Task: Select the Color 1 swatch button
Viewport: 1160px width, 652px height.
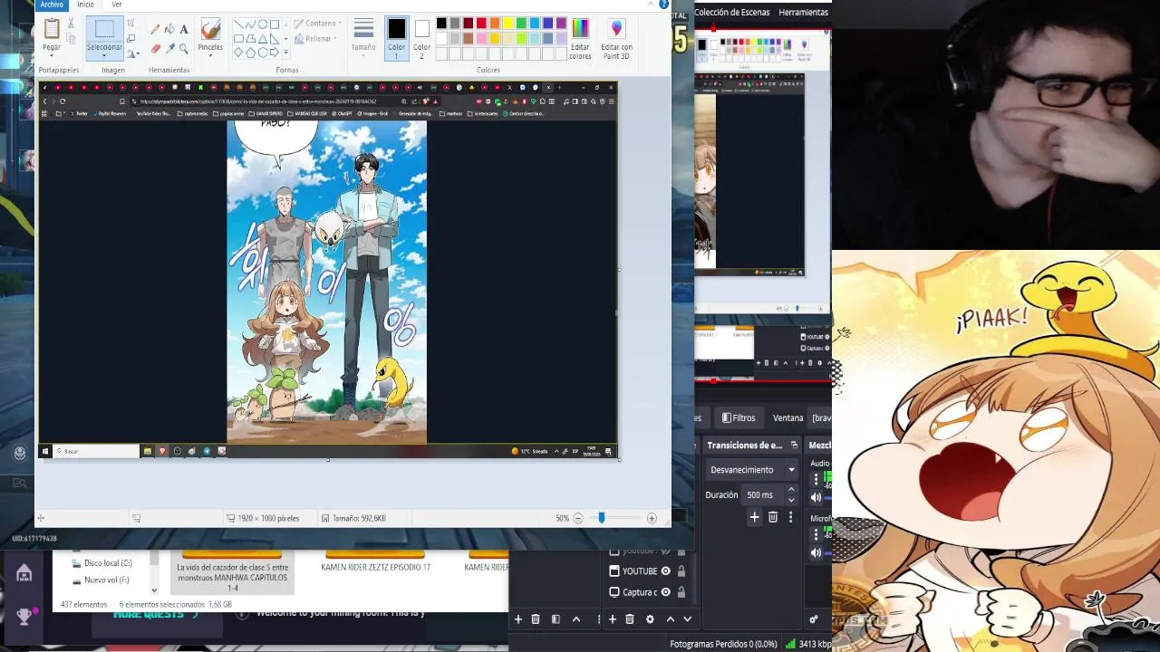Action: click(x=396, y=39)
